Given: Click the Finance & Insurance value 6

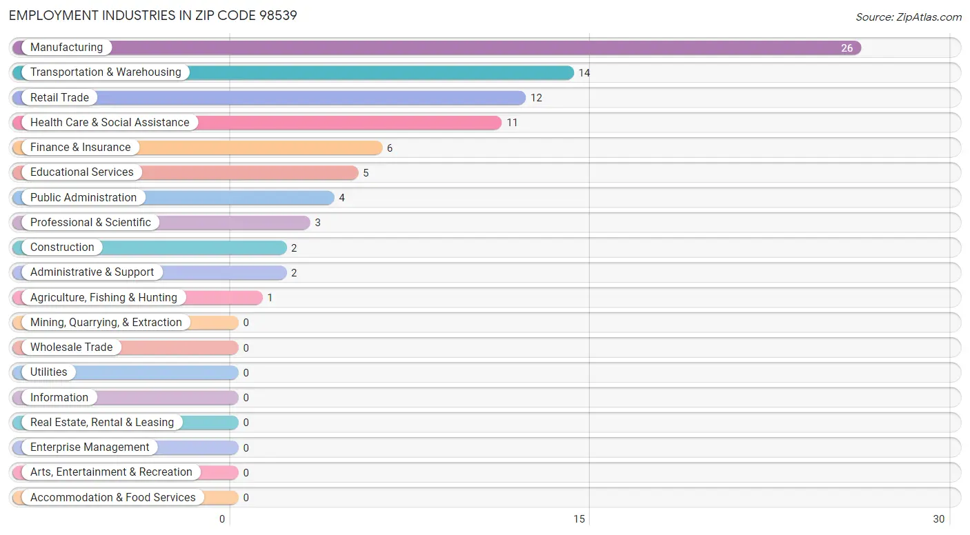Looking at the screenshot, I should (390, 148).
